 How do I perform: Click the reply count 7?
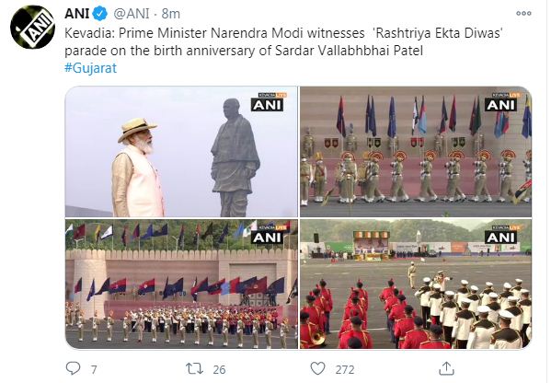click(x=94, y=369)
